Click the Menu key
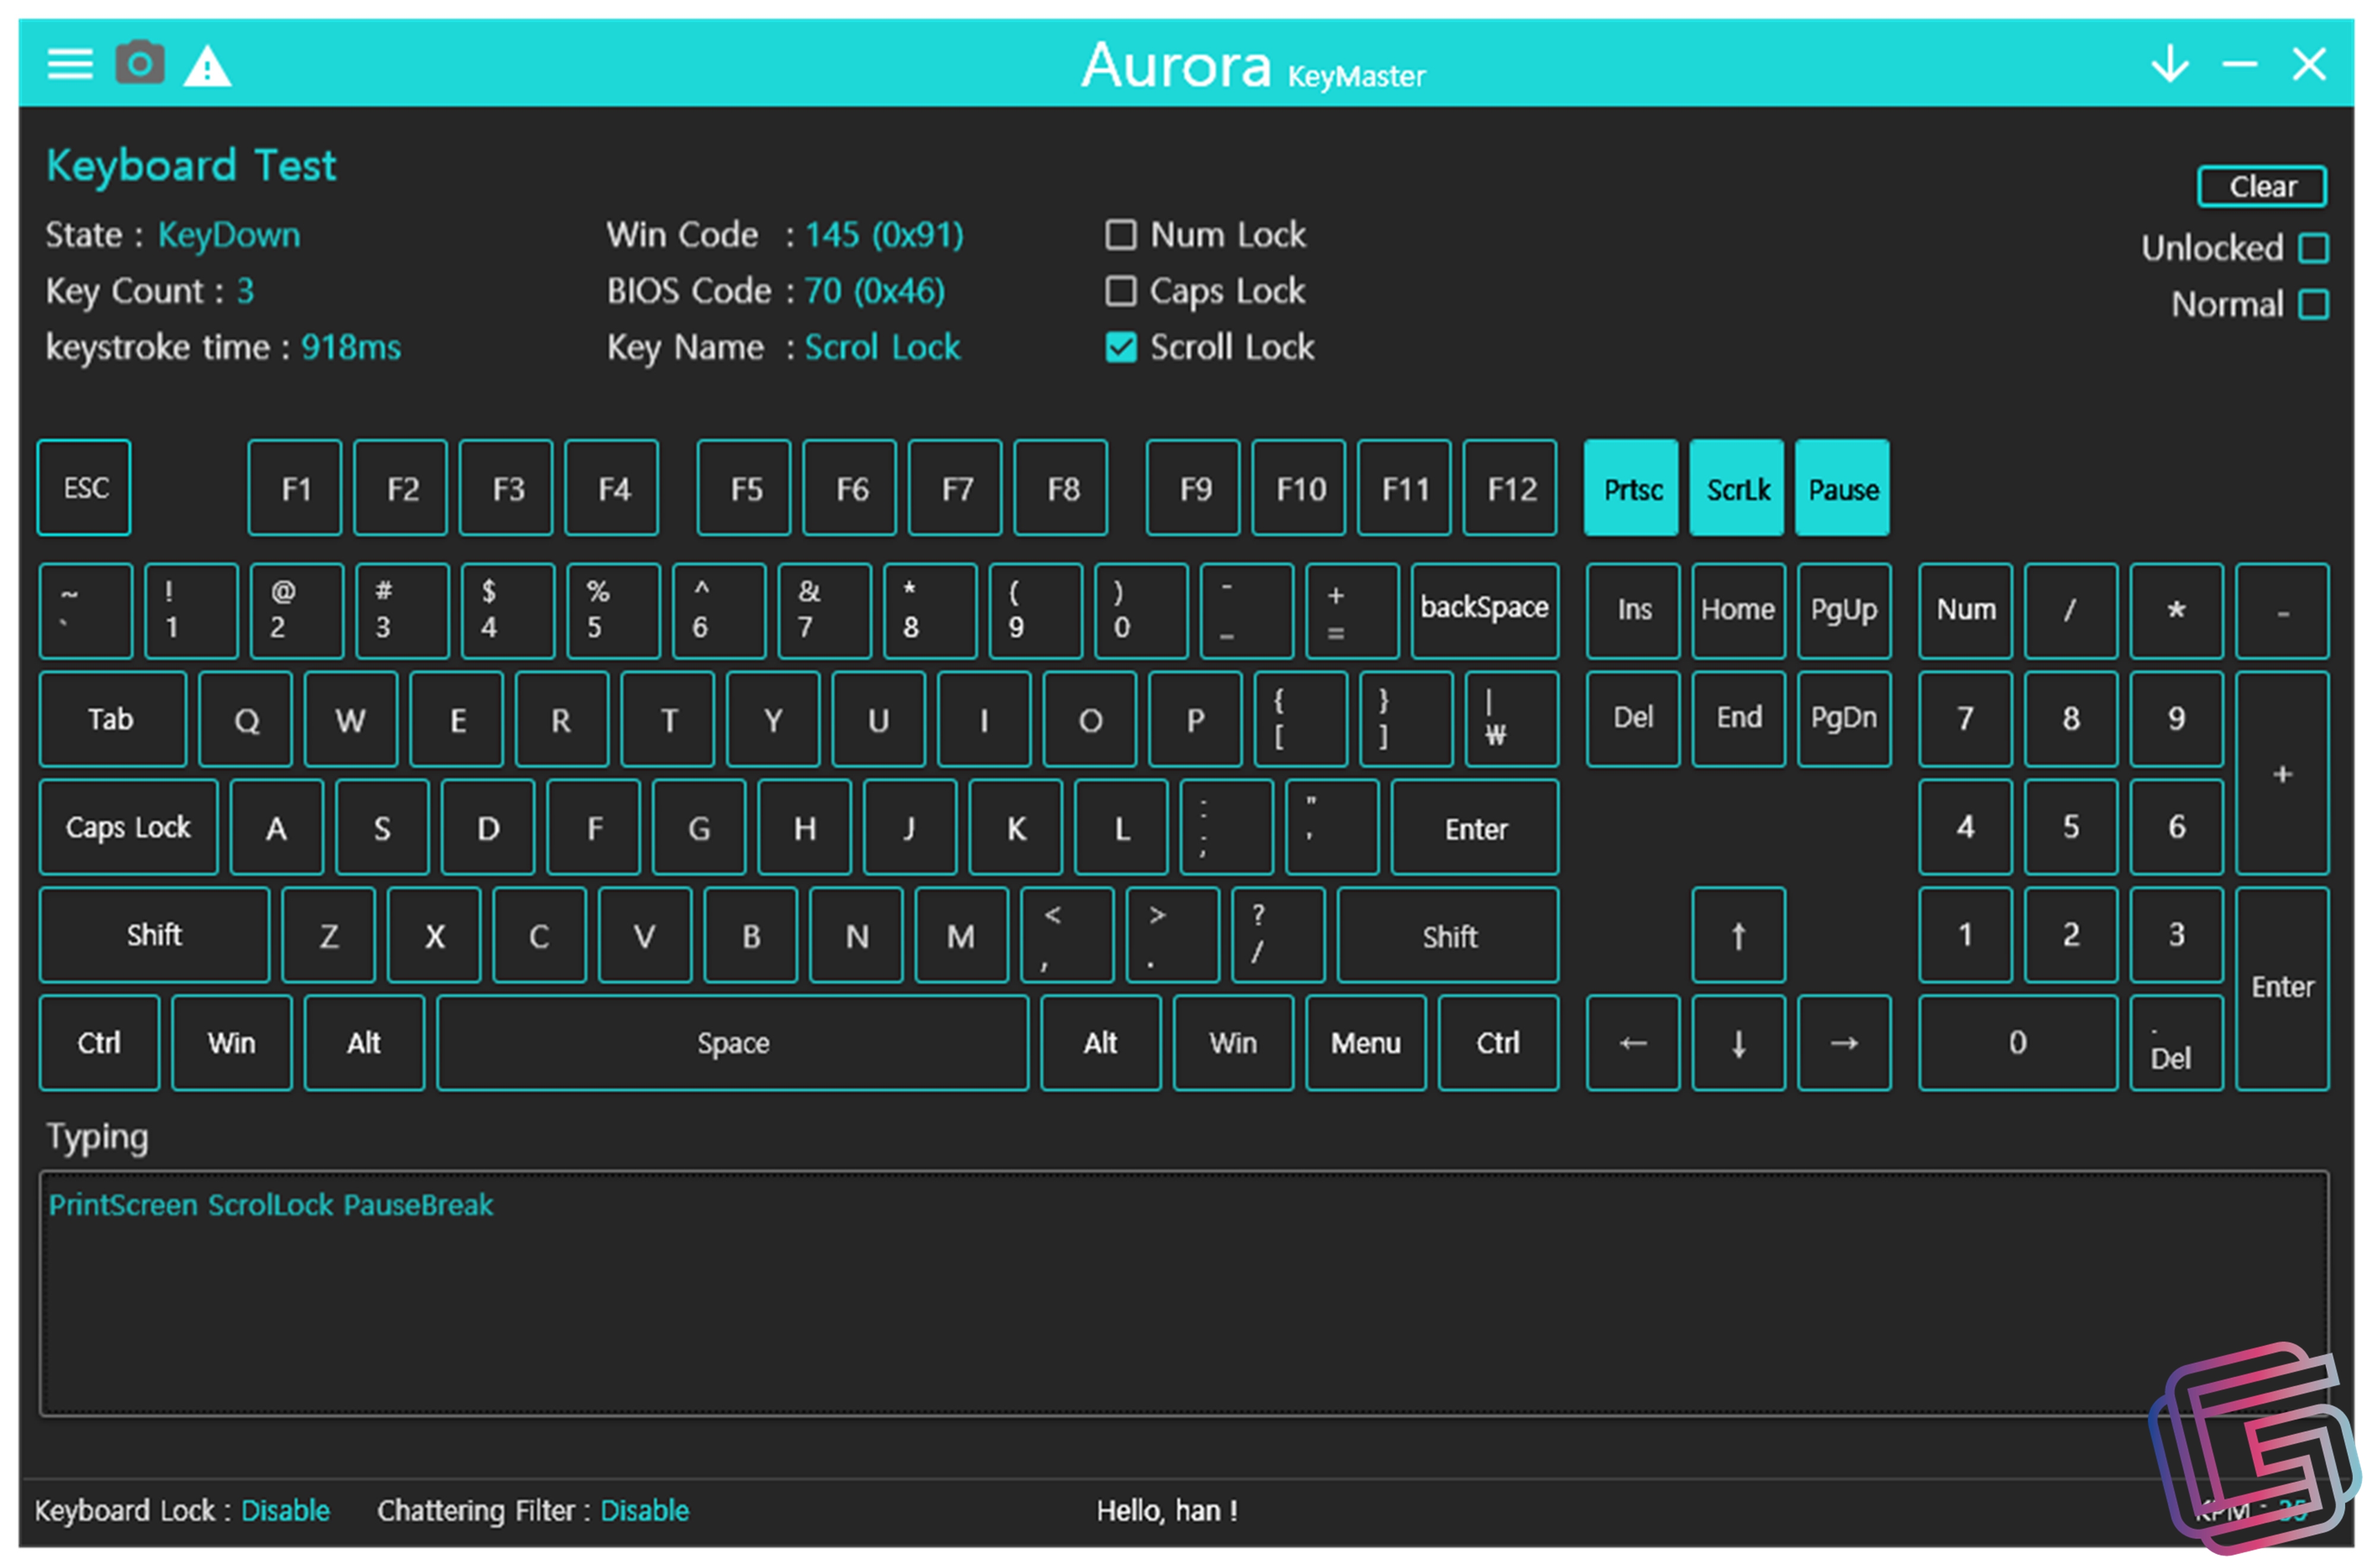 coord(1366,1043)
